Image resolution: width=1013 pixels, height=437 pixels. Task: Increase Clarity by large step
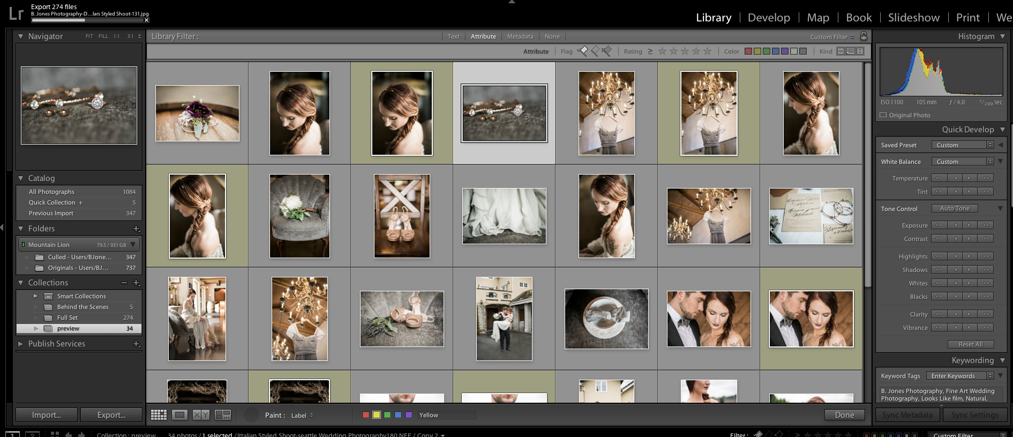pyautogui.click(x=986, y=314)
